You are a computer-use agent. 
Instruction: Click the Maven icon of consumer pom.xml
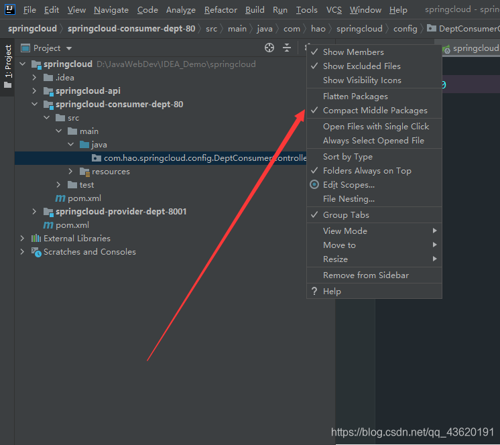60,198
